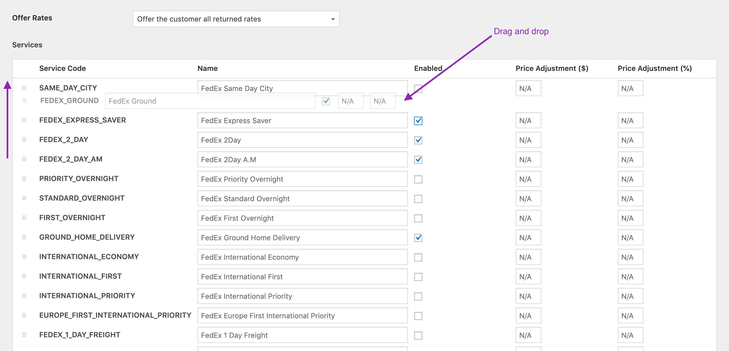Edit the FedEx 2Day A.M name field
Viewport: 729px width, 351px height.
pos(302,159)
